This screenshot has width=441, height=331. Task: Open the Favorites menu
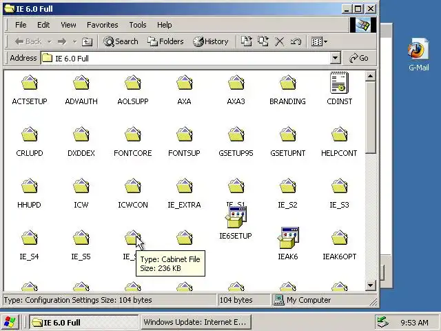pyautogui.click(x=103, y=25)
